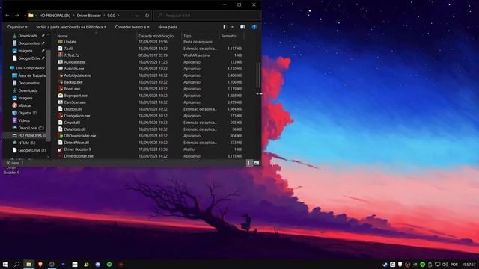Click the navigation pane vertical scrollbar
The height and width of the screenshot is (269, 479).
coord(48,95)
